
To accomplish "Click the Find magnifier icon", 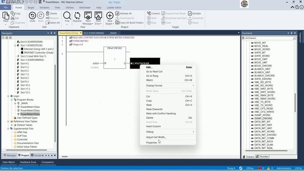I will coord(67,15).
